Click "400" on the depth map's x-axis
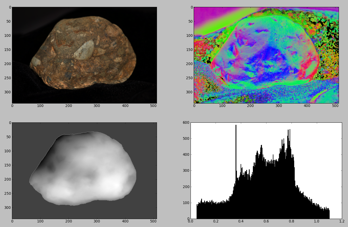This screenshot has height=227, width=348. click(x=125, y=221)
